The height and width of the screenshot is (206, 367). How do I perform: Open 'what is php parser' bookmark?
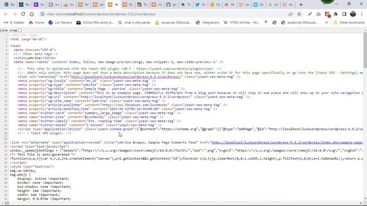(x=134, y=22)
